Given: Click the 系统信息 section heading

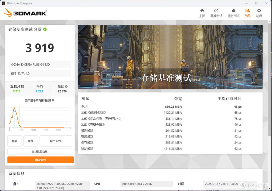Looking at the screenshot, I should [16, 173].
